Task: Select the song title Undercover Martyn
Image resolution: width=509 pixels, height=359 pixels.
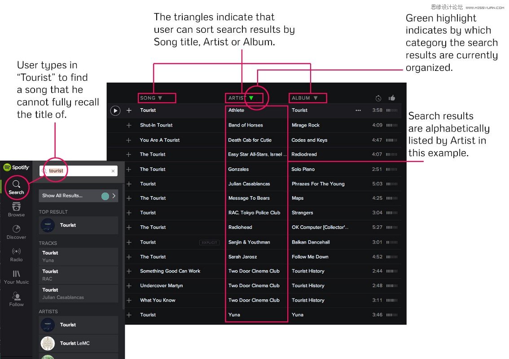Action: (x=161, y=286)
